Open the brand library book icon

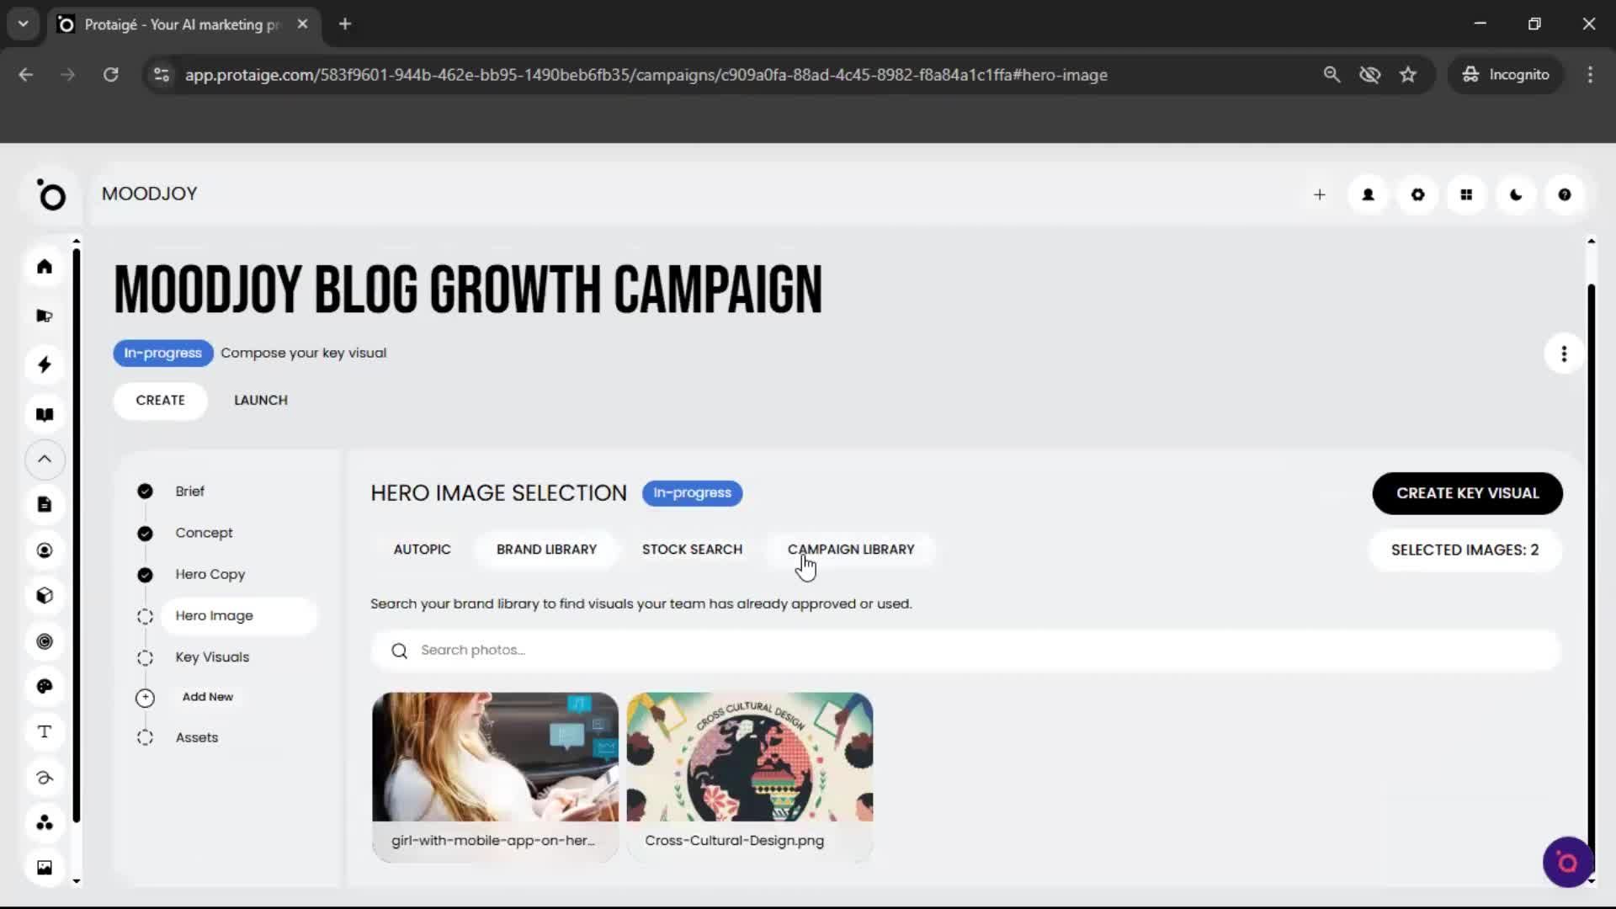pos(45,414)
